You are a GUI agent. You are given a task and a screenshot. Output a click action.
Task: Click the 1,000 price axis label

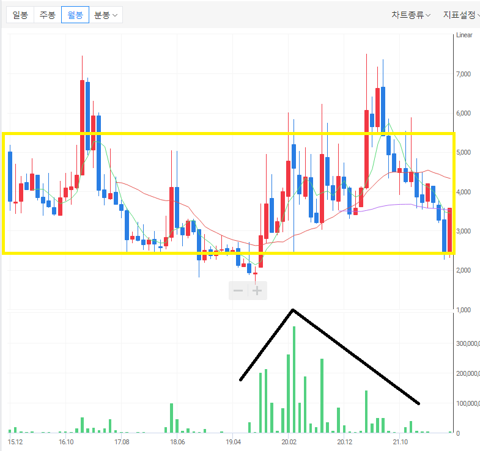[x=463, y=310]
